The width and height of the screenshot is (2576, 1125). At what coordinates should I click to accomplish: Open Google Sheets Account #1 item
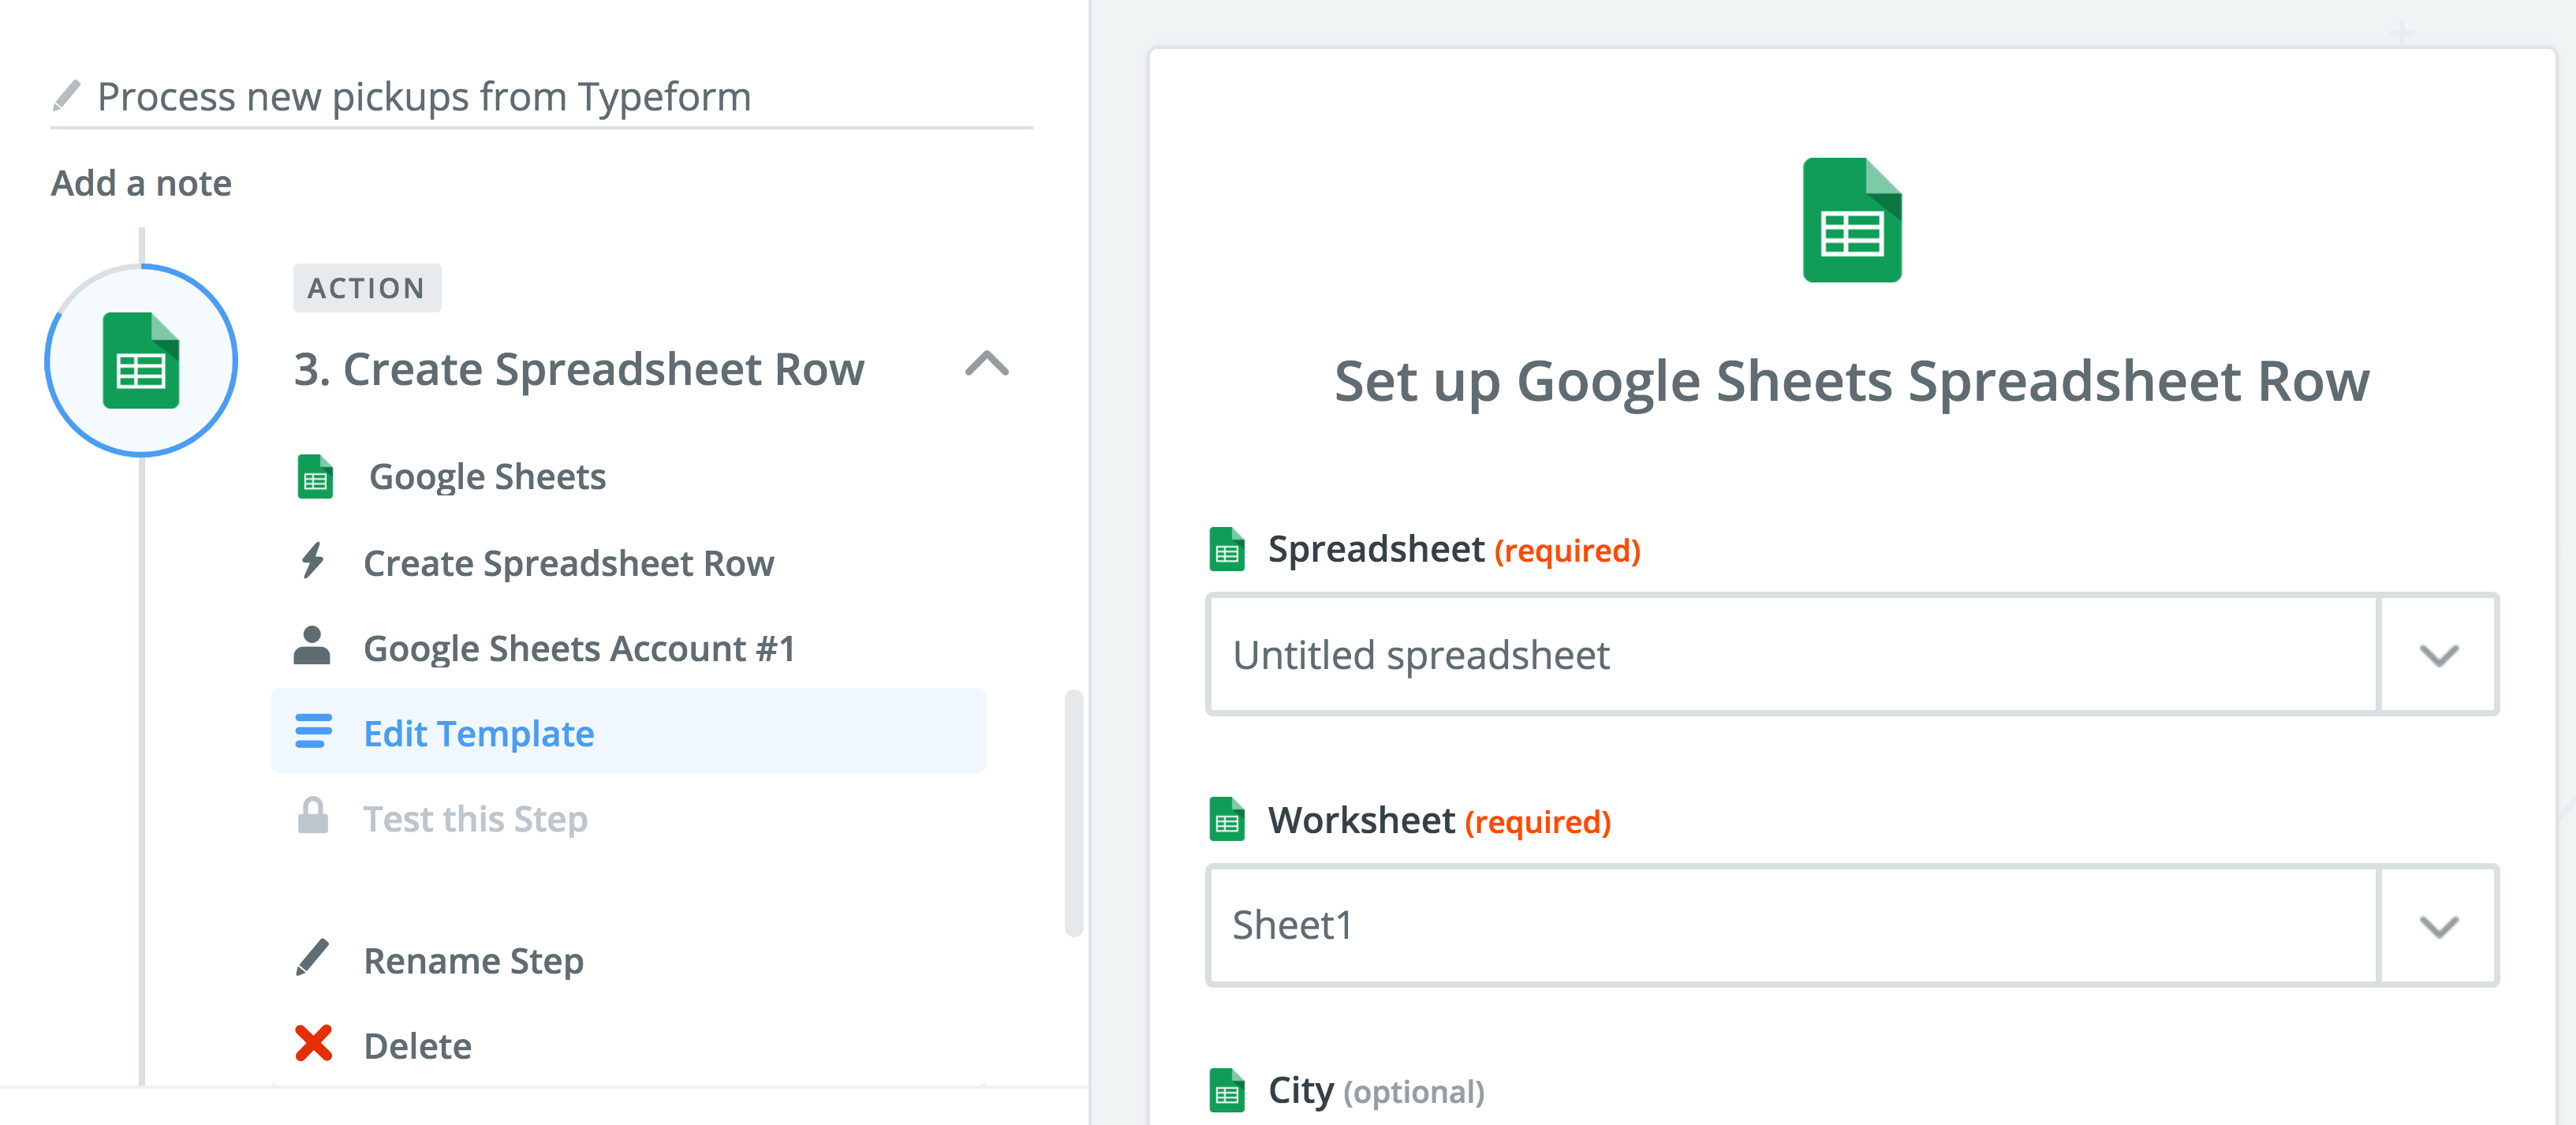click(x=579, y=649)
